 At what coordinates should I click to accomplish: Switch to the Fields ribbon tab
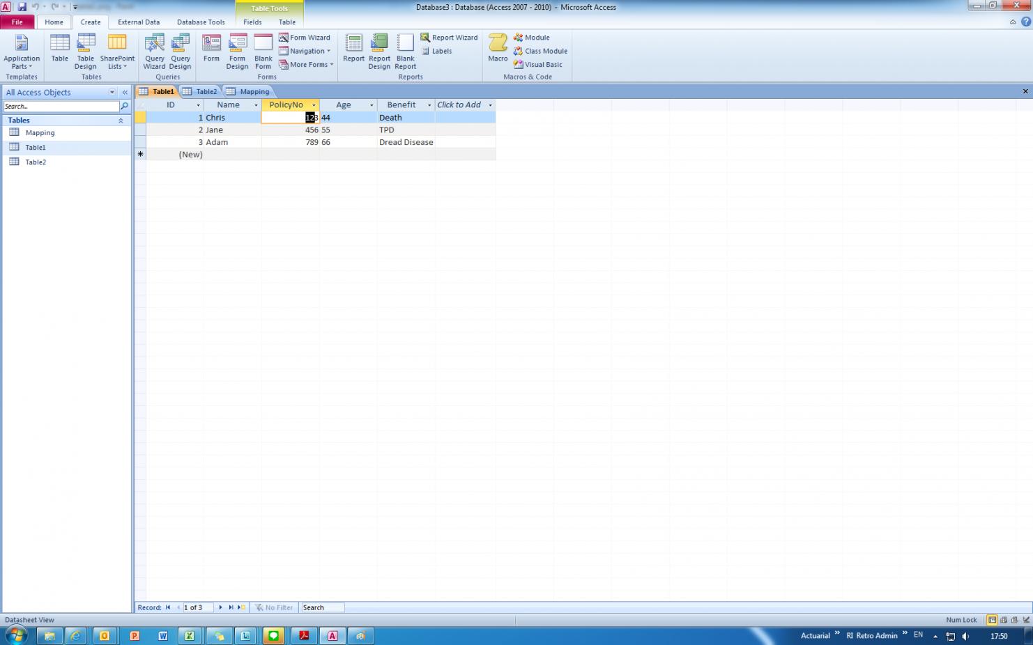point(252,22)
